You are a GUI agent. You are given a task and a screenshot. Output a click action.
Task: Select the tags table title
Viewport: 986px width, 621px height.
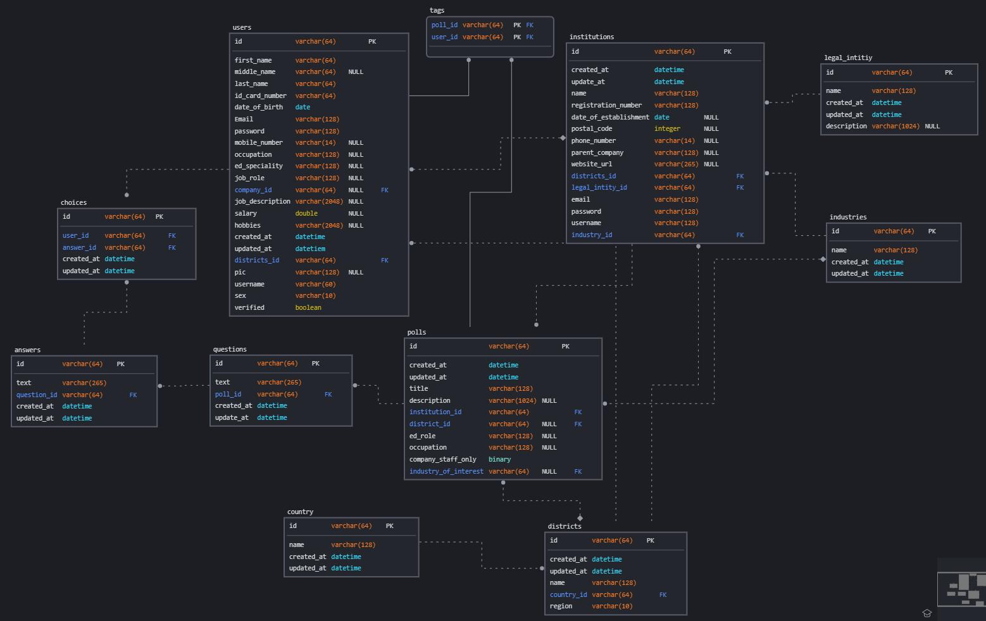pos(437,11)
